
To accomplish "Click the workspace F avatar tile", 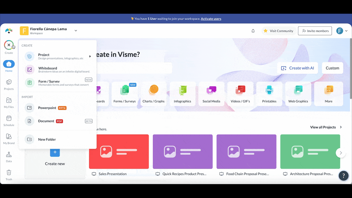I will pos(24,31).
